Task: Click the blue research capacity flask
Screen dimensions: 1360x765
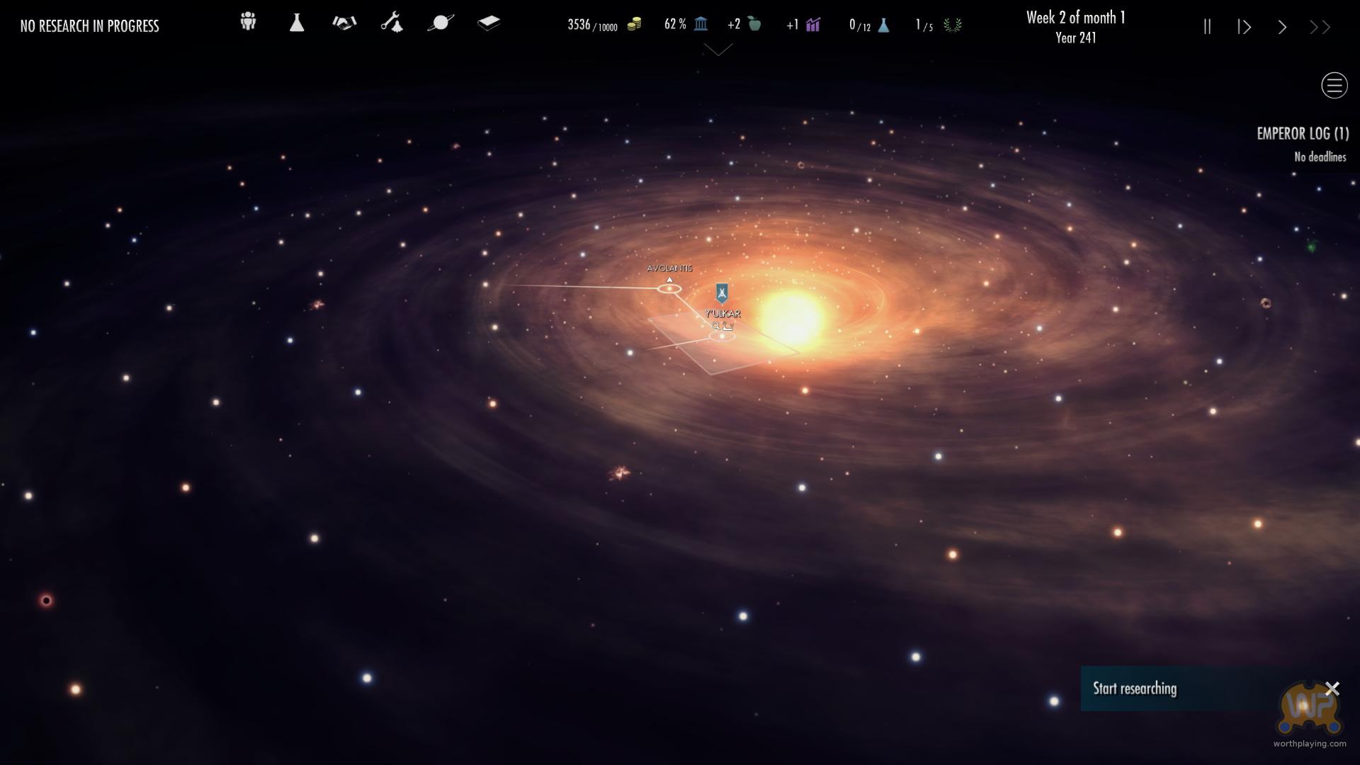Action: click(883, 25)
